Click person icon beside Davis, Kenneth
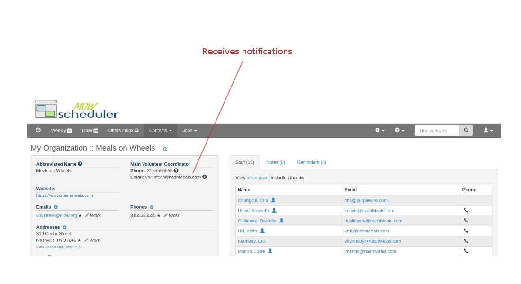521x284 pixels. (x=274, y=210)
